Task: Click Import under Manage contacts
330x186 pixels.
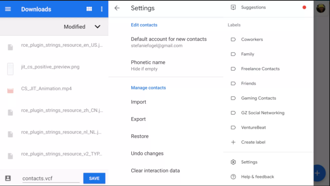Action: 138,102
